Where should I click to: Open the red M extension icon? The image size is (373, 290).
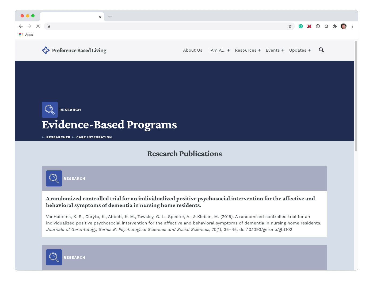(309, 26)
